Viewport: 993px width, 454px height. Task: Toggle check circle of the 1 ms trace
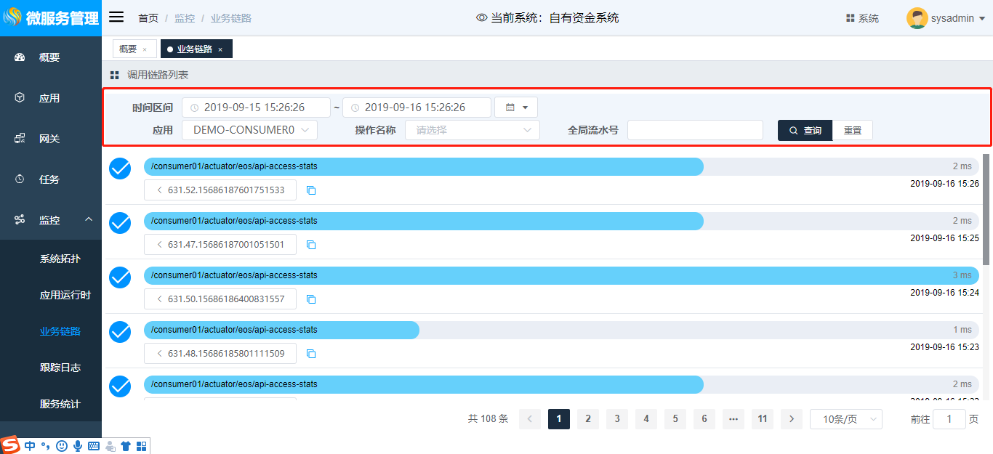click(120, 332)
